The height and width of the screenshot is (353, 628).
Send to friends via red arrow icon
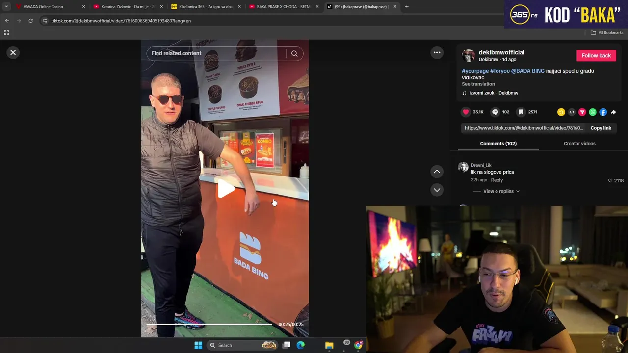tap(582, 112)
